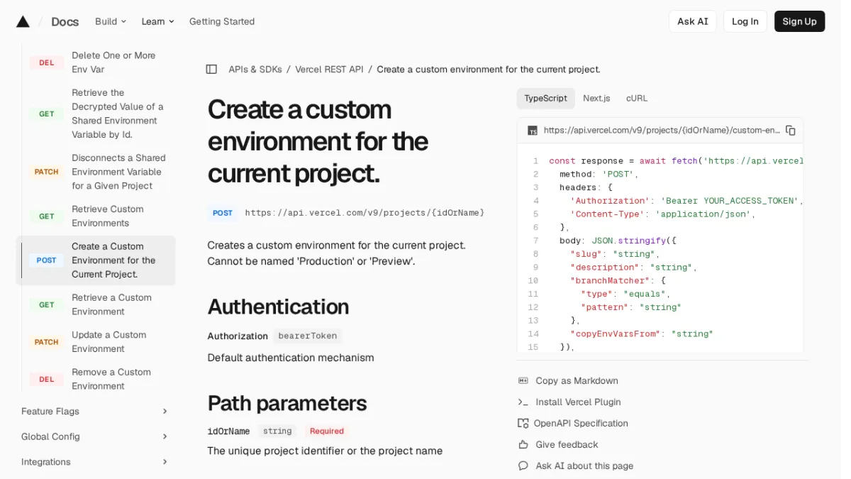The height and width of the screenshot is (479, 851).
Task: Click the 'copyEnvVarsFrom' code line
Action: point(641,334)
